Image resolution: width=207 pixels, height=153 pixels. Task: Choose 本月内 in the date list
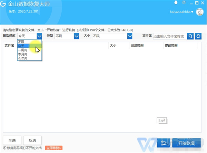pos(30,54)
